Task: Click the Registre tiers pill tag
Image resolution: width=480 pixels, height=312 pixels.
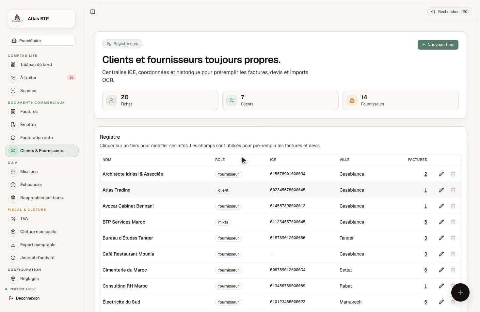Action: pos(122,44)
